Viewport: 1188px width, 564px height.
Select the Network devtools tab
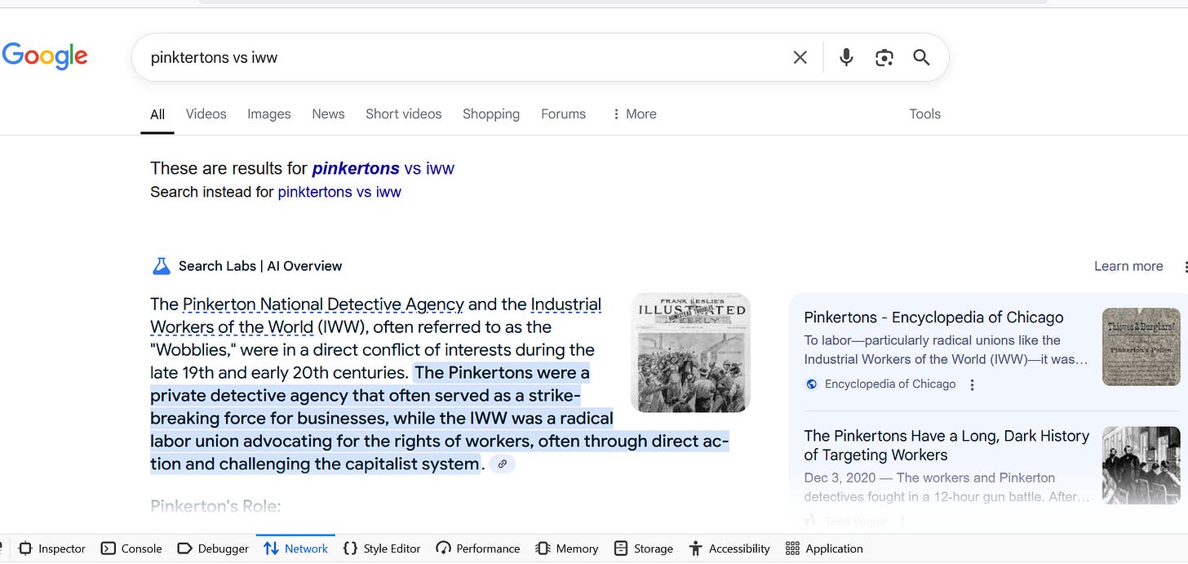[295, 548]
